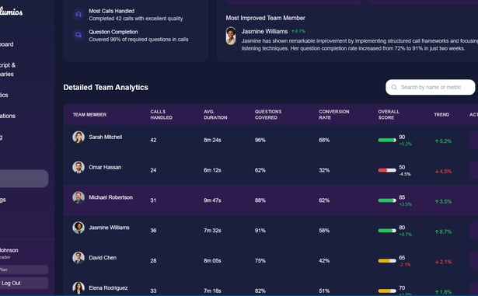Open Omar Hassan's avatar
This screenshot has height=296, width=478.
(x=79, y=167)
